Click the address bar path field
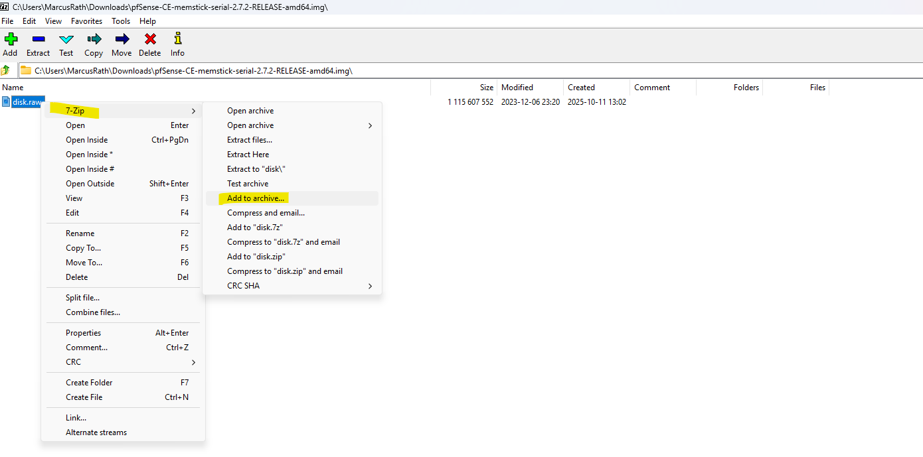Viewport: 923px width, 457px height. [470, 70]
